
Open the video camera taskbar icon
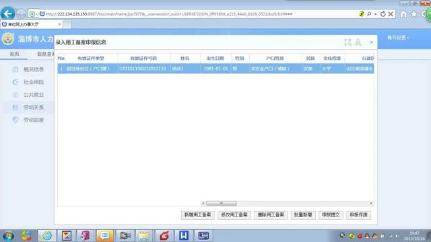click(x=125, y=236)
